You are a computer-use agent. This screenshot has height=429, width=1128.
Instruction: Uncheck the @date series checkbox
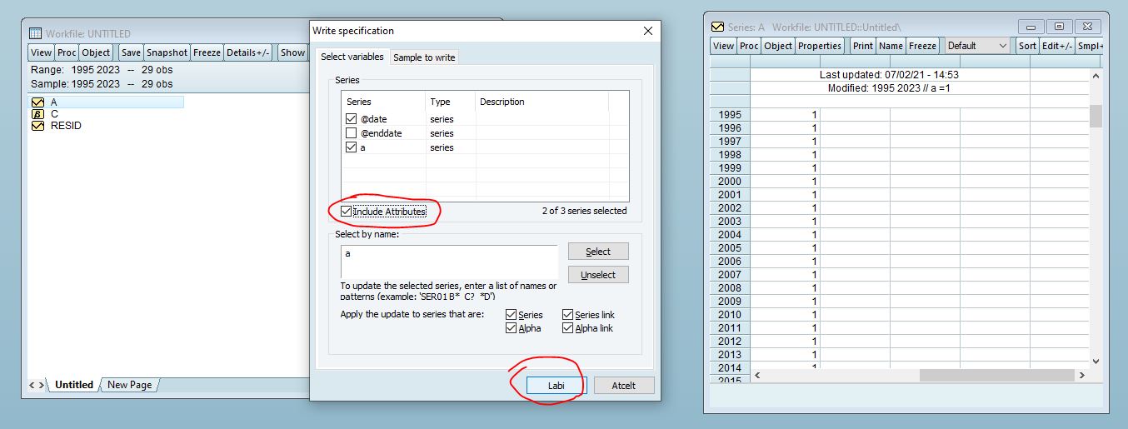click(x=351, y=119)
